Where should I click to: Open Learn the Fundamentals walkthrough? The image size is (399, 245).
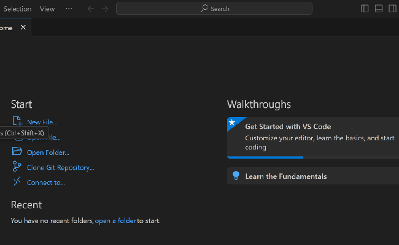[x=313, y=176]
